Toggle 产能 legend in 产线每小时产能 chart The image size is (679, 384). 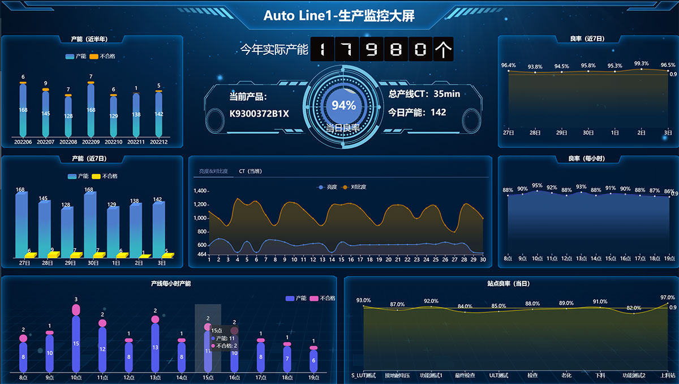pos(296,298)
